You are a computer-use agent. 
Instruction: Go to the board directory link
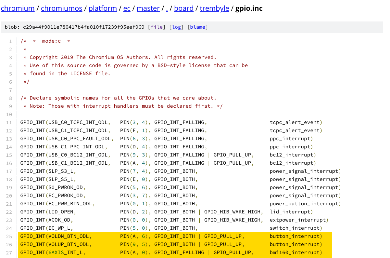[184, 8]
